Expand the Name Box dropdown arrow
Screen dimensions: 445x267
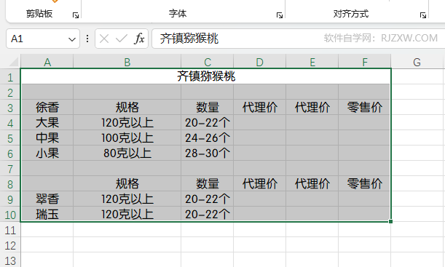[72, 39]
